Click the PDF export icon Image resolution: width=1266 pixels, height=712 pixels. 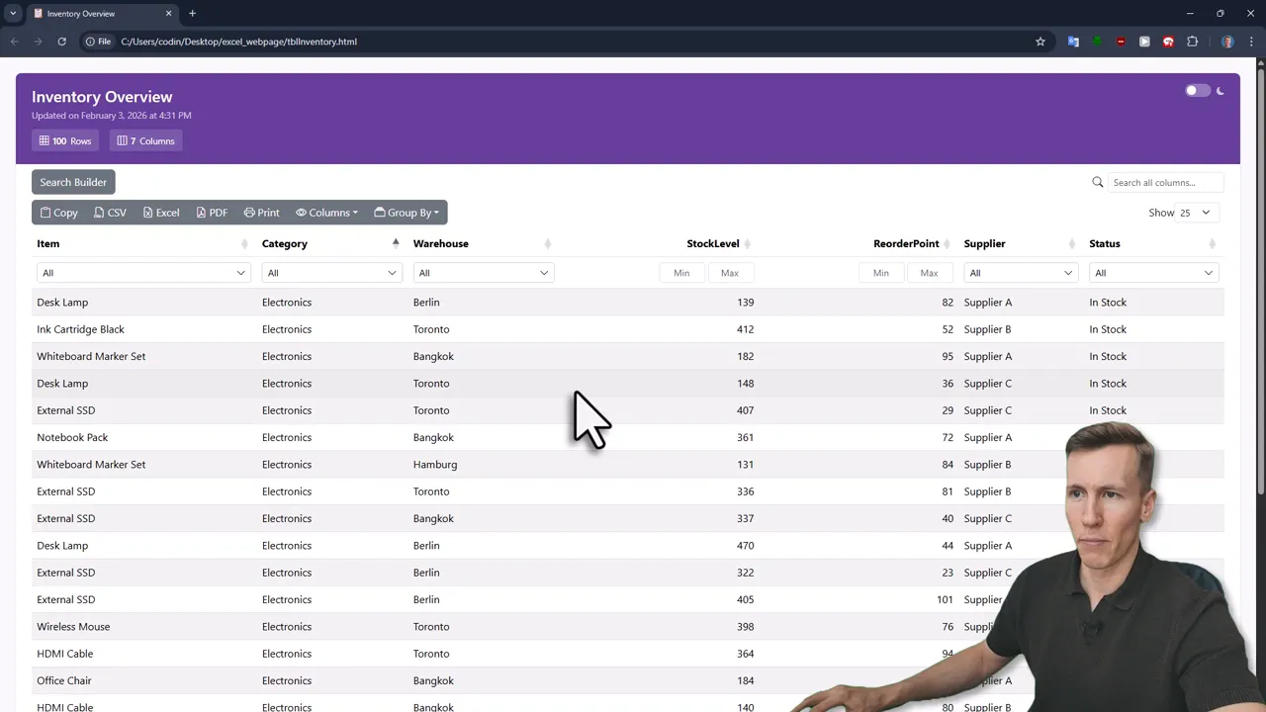click(x=199, y=213)
